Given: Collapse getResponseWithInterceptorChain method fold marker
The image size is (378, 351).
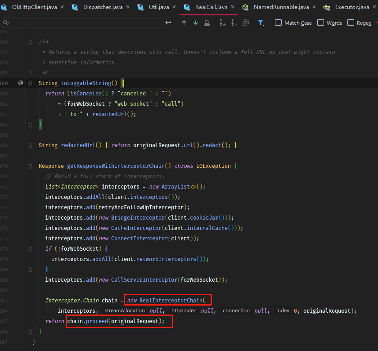Looking at the screenshot, I should [x=30, y=166].
